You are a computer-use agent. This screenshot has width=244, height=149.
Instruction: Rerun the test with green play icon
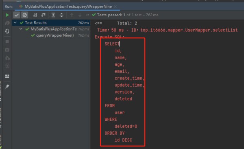tap(7, 15)
